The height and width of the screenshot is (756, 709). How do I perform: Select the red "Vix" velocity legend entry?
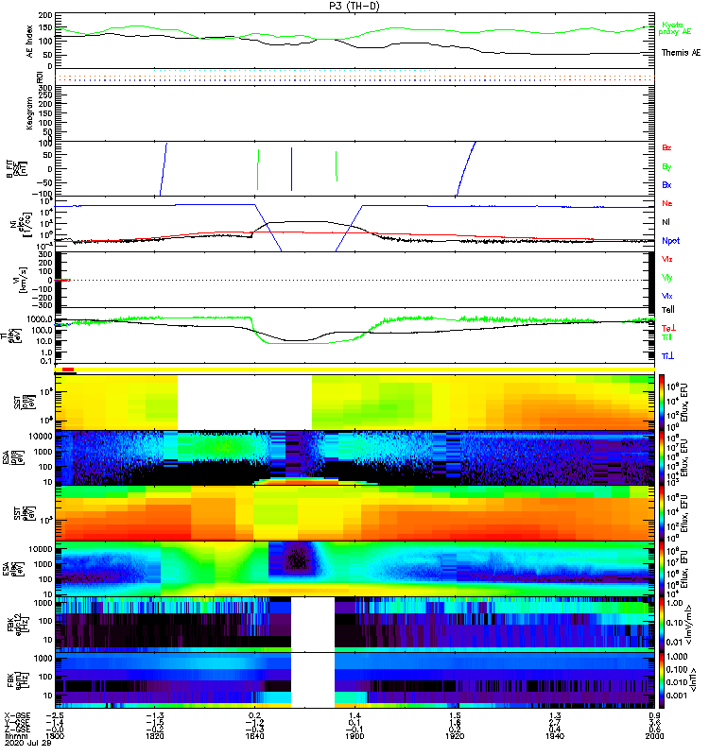[x=667, y=259]
